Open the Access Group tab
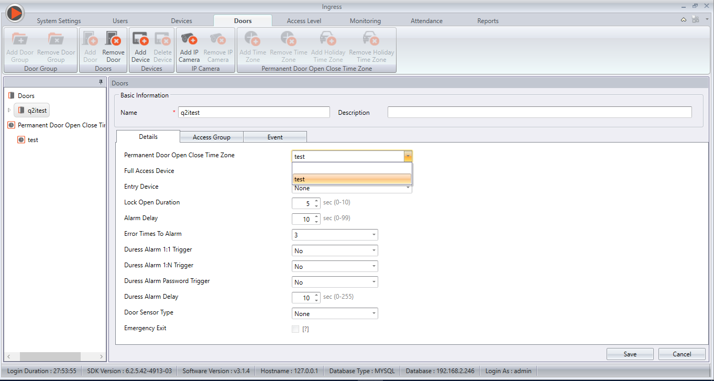 tap(212, 137)
